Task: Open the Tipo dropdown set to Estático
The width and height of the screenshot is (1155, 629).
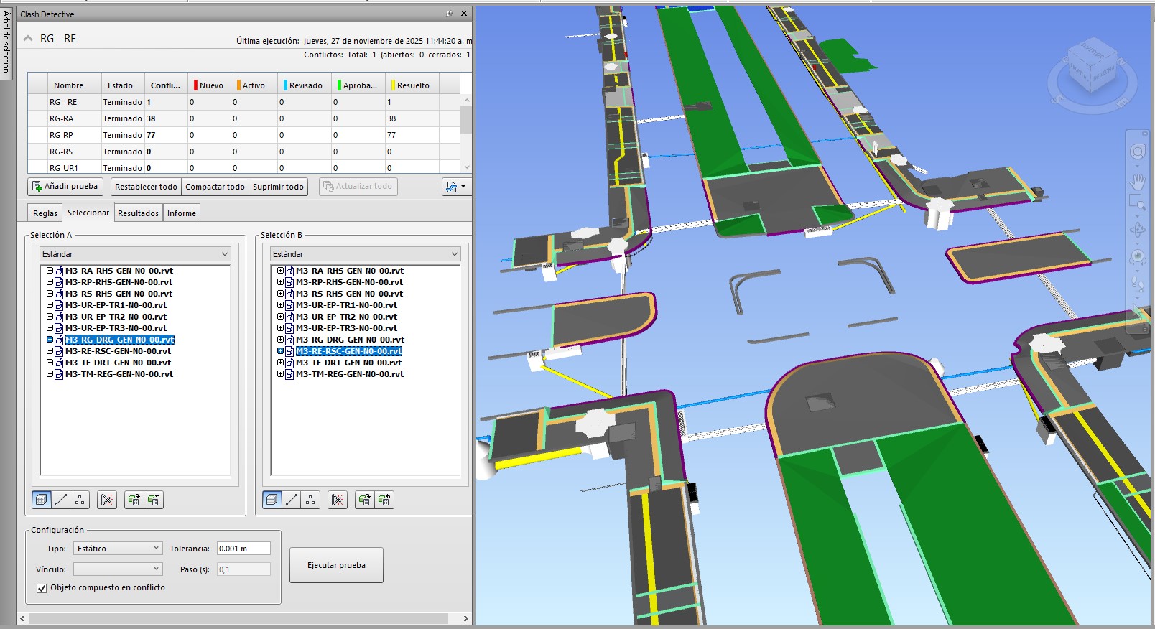Action: pyautogui.click(x=118, y=549)
